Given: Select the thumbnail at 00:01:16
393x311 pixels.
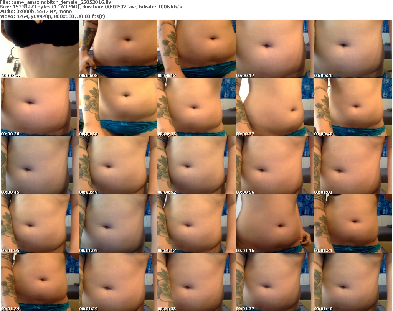Looking at the screenshot, I should (x=275, y=224).
